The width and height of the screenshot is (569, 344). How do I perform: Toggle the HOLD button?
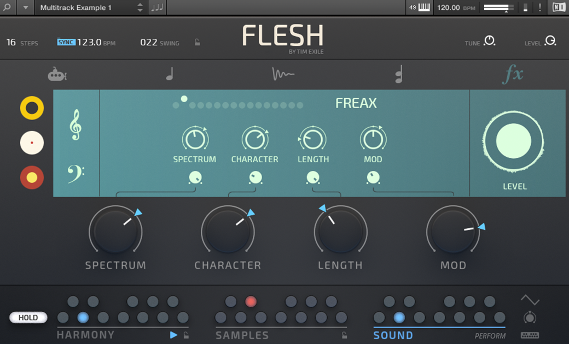[28, 318]
